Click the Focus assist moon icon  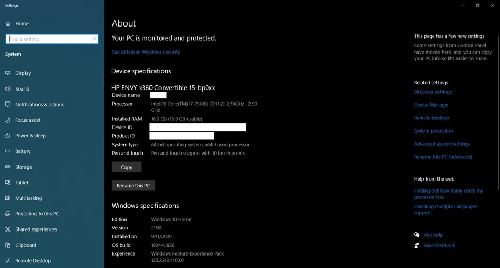click(8, 120)
